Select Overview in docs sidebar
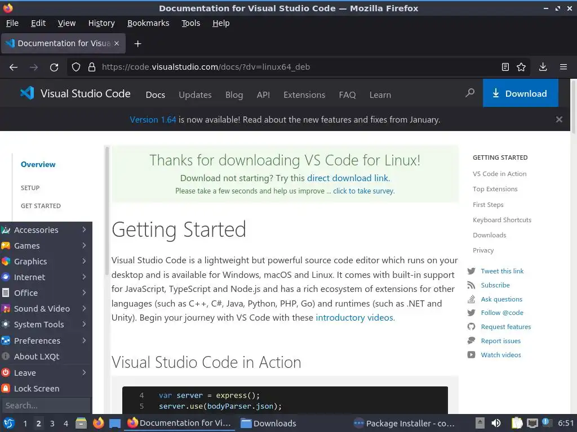577x432 pixels. (x=38, y=165)
